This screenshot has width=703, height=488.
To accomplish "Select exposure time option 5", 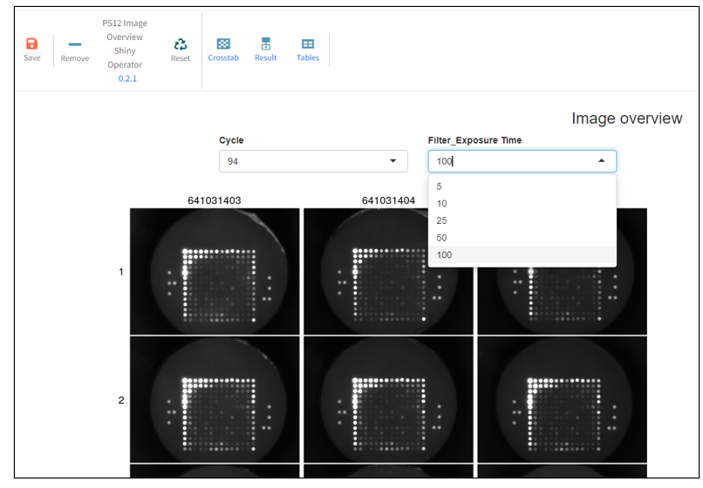I will [522, 186].
